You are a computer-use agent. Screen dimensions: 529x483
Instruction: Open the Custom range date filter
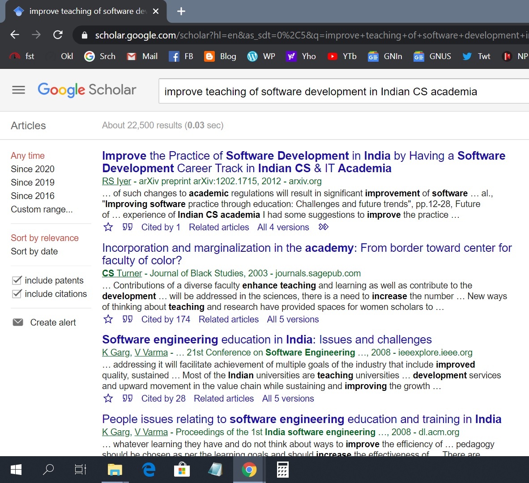coord(42,209)
